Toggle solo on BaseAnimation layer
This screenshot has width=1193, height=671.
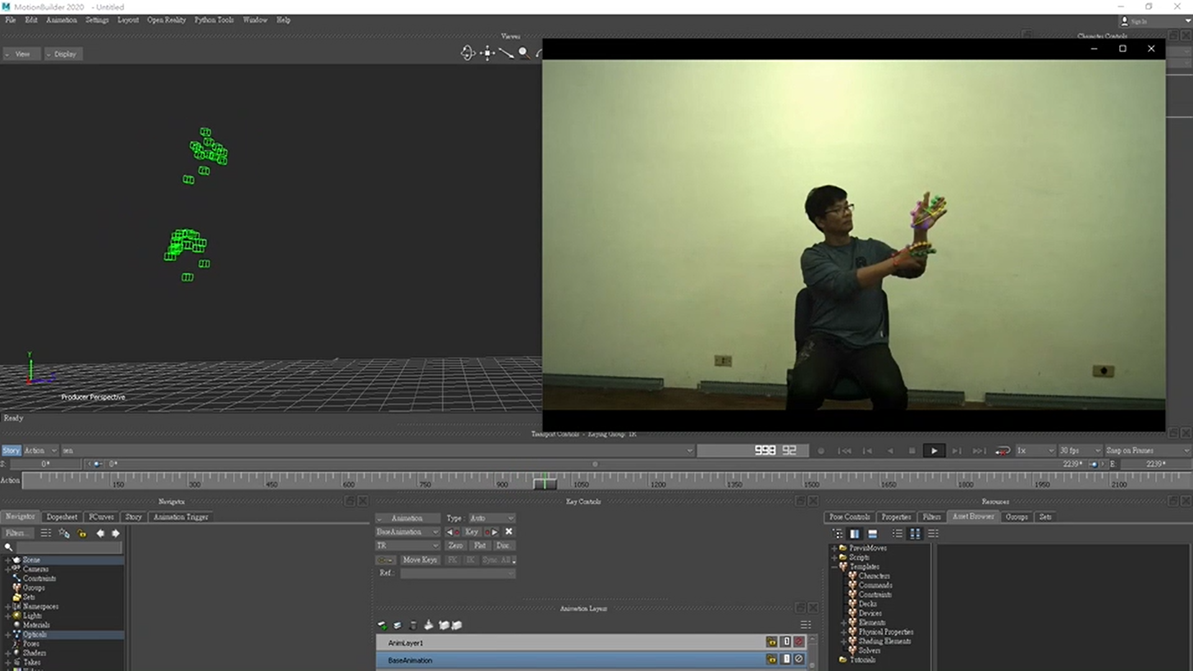coord(786,659)
